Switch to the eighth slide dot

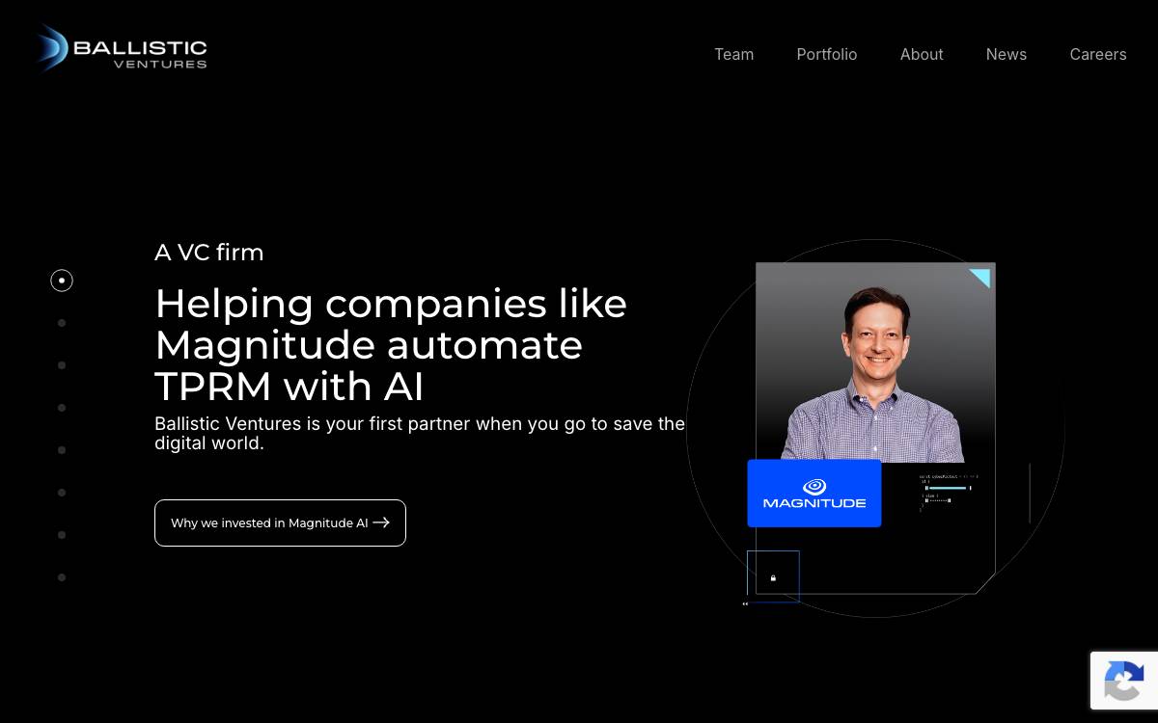point(62,577)
